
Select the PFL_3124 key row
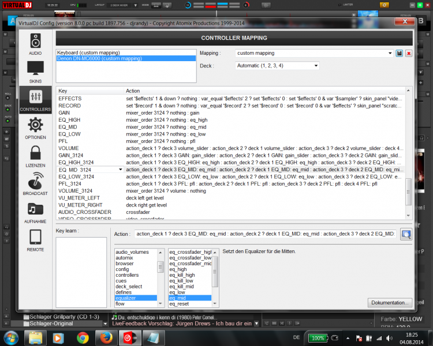pyautogui.click(x=231, y=184)
